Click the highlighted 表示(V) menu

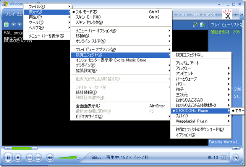click(47, 12)
